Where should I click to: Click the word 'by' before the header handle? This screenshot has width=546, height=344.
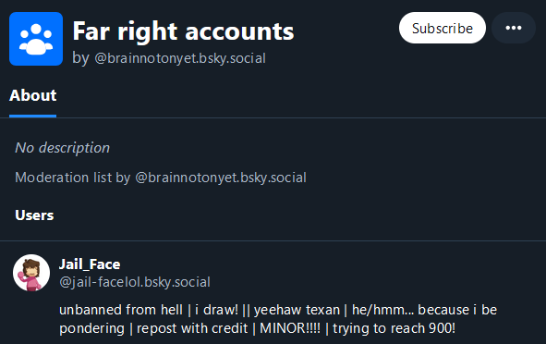(80, 58)
